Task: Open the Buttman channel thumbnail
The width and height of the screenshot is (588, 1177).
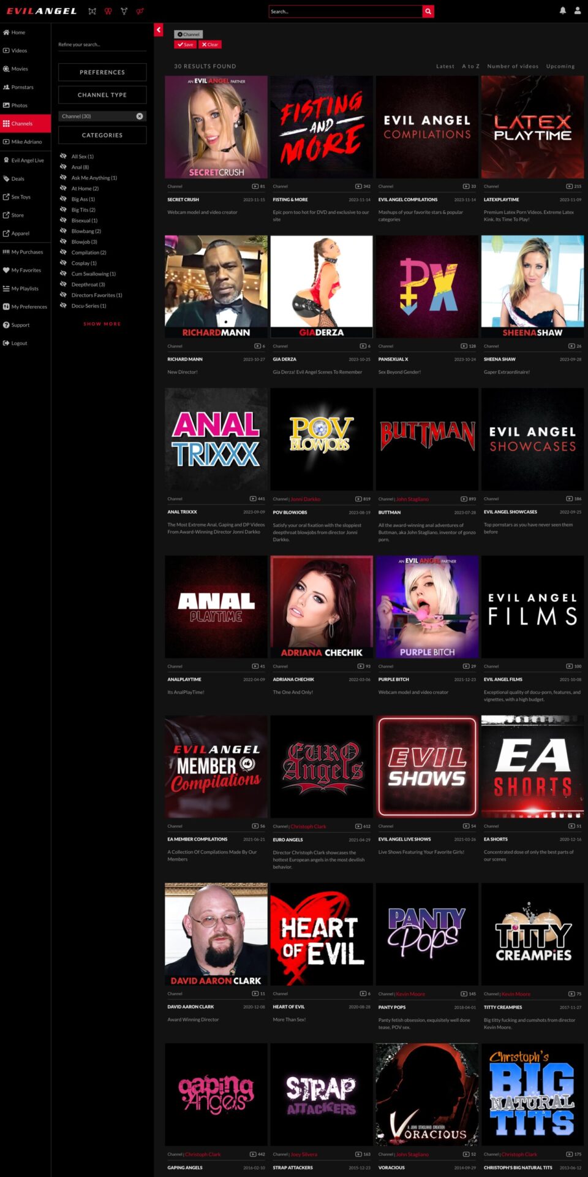Action: pyautogui.click(x=427, y=440)
